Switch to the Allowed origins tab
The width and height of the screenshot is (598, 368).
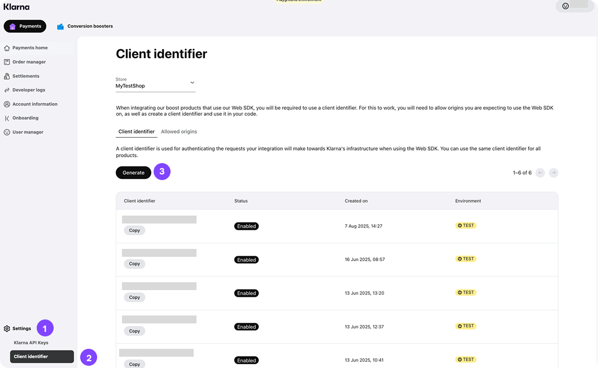pos(179,132)
